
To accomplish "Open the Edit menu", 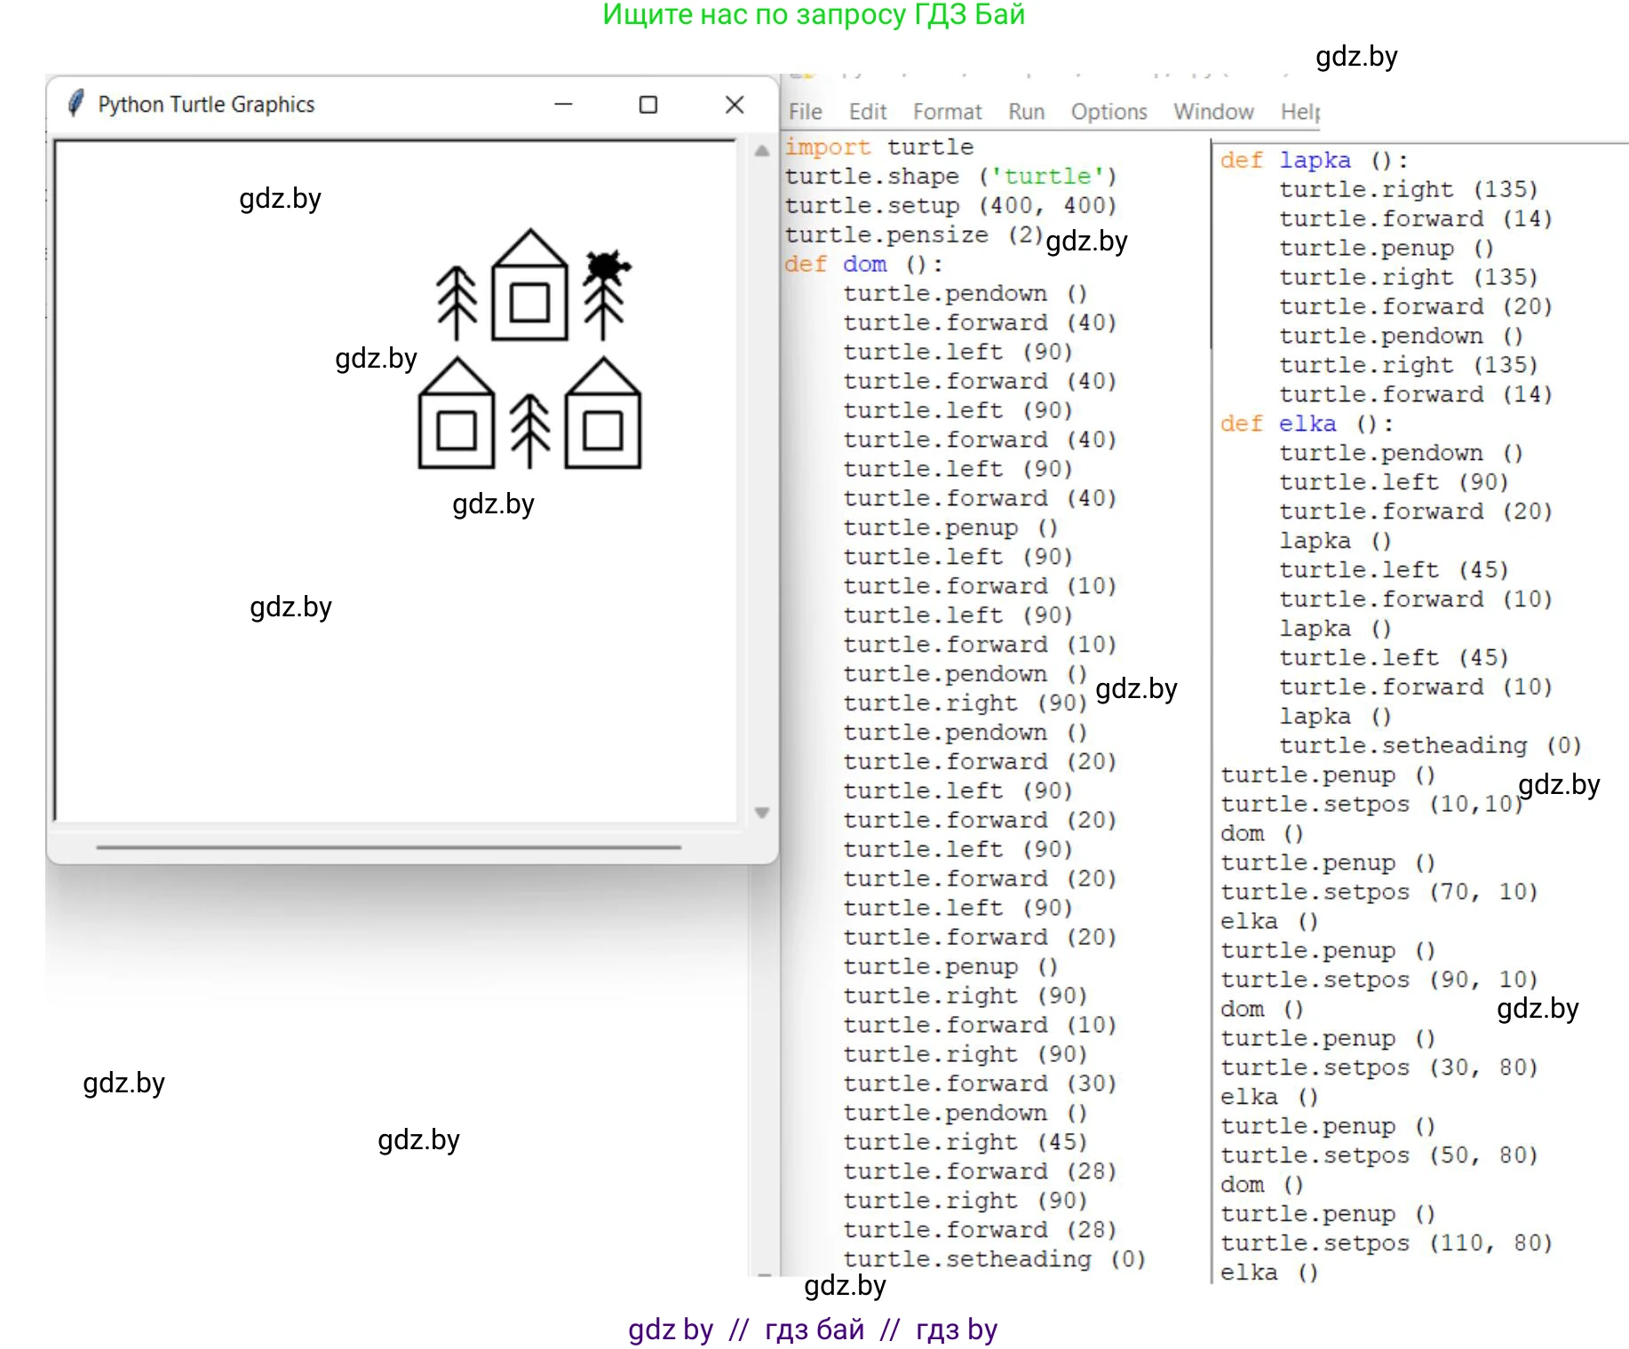I will tap(867, 112).
